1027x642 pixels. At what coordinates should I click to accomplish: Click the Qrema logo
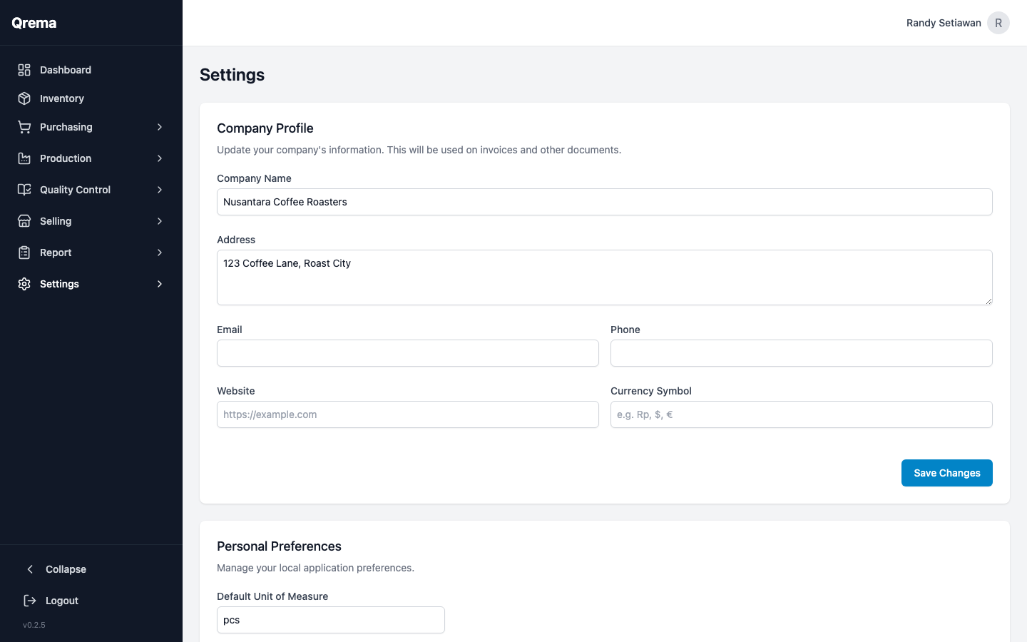(34, 23)
